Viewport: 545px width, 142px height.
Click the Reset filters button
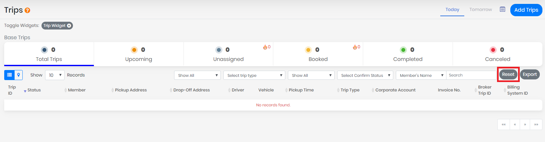point(508,75)
